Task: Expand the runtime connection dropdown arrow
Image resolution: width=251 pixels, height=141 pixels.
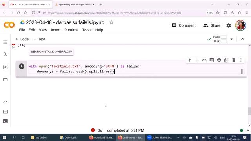Action: [x=231, y=39]
